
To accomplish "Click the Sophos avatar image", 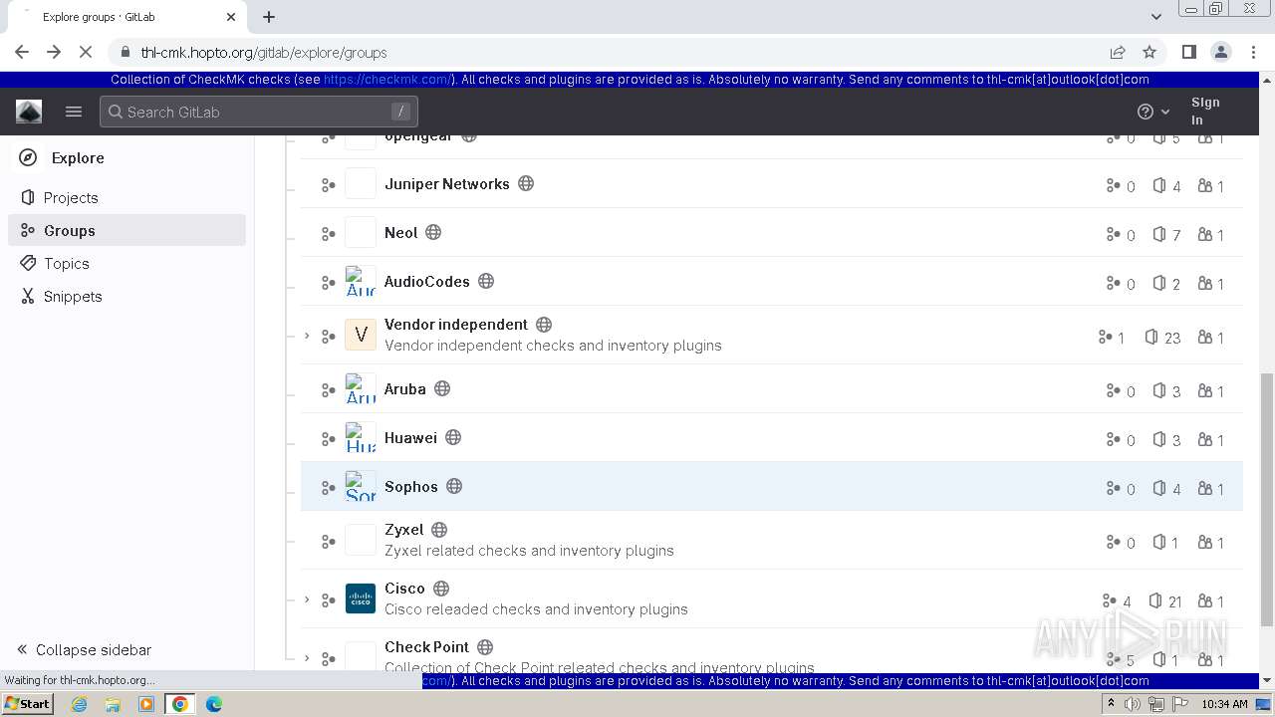I will click(361, 486).
